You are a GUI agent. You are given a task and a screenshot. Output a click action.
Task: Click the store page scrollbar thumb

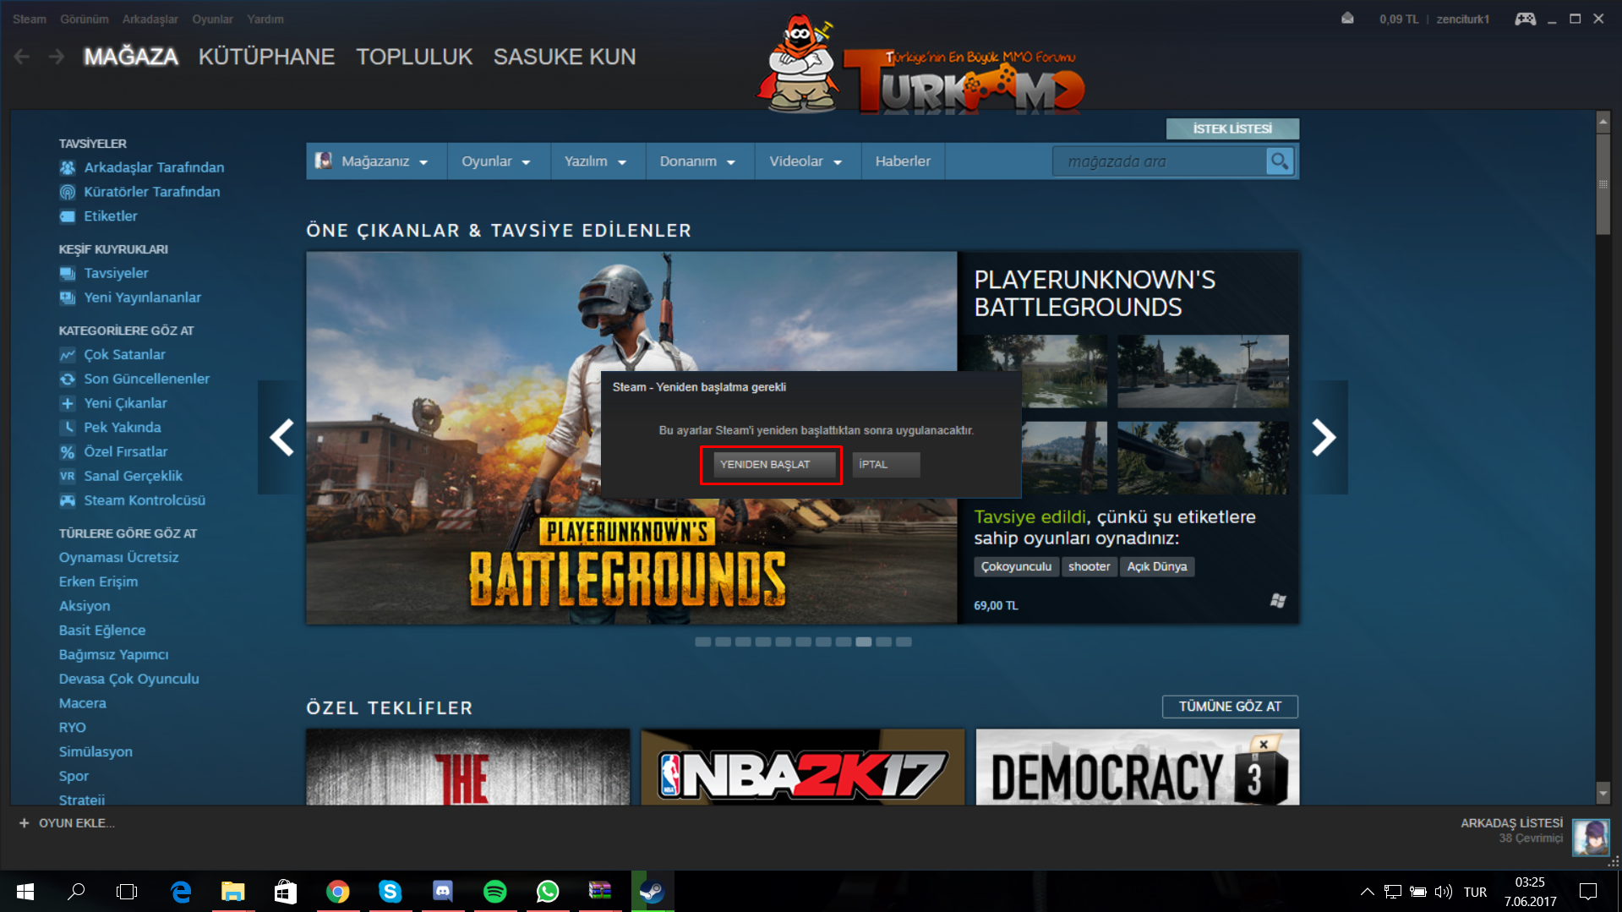pyautogui.click(x=1603, y=184)
